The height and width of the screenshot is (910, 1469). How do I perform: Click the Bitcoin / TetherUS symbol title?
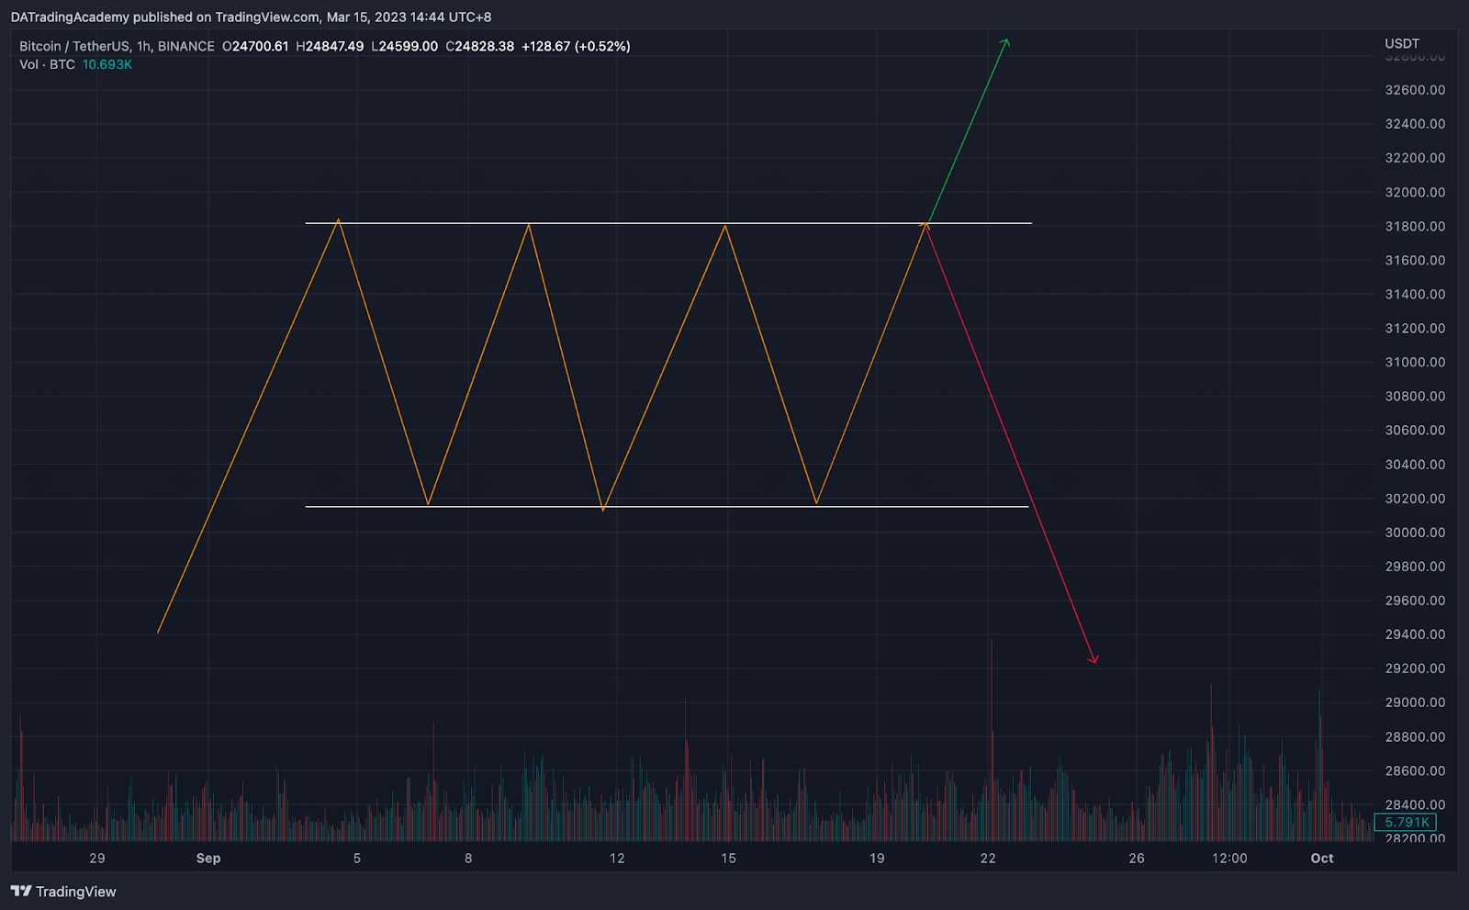tap(74, 46)
